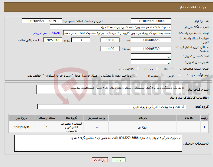The width and height of the screenshot is (213, 167).
Task: Click the buyer organization name field
Action: point(111,27)
